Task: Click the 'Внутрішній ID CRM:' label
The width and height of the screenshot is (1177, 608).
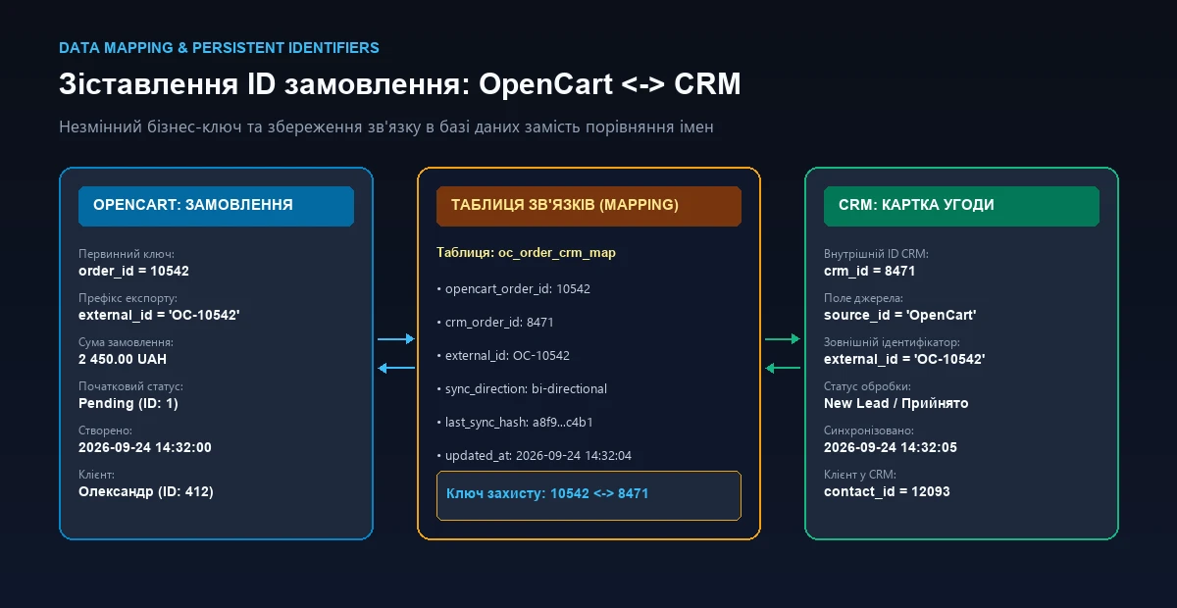Action: click(x=876, y=254)
